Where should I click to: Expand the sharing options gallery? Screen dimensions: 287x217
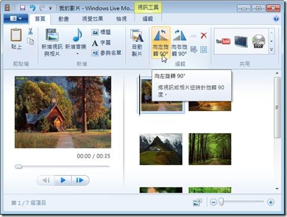(272, 50)
